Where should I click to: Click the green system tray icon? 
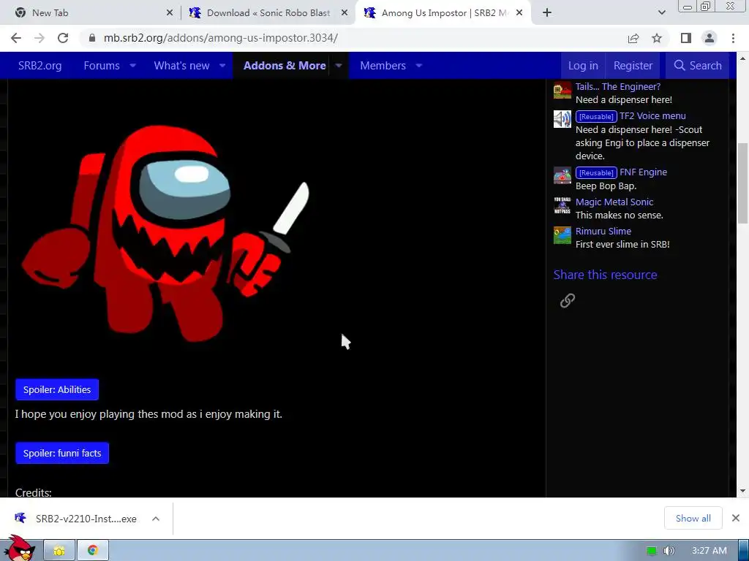coord(652,551)
